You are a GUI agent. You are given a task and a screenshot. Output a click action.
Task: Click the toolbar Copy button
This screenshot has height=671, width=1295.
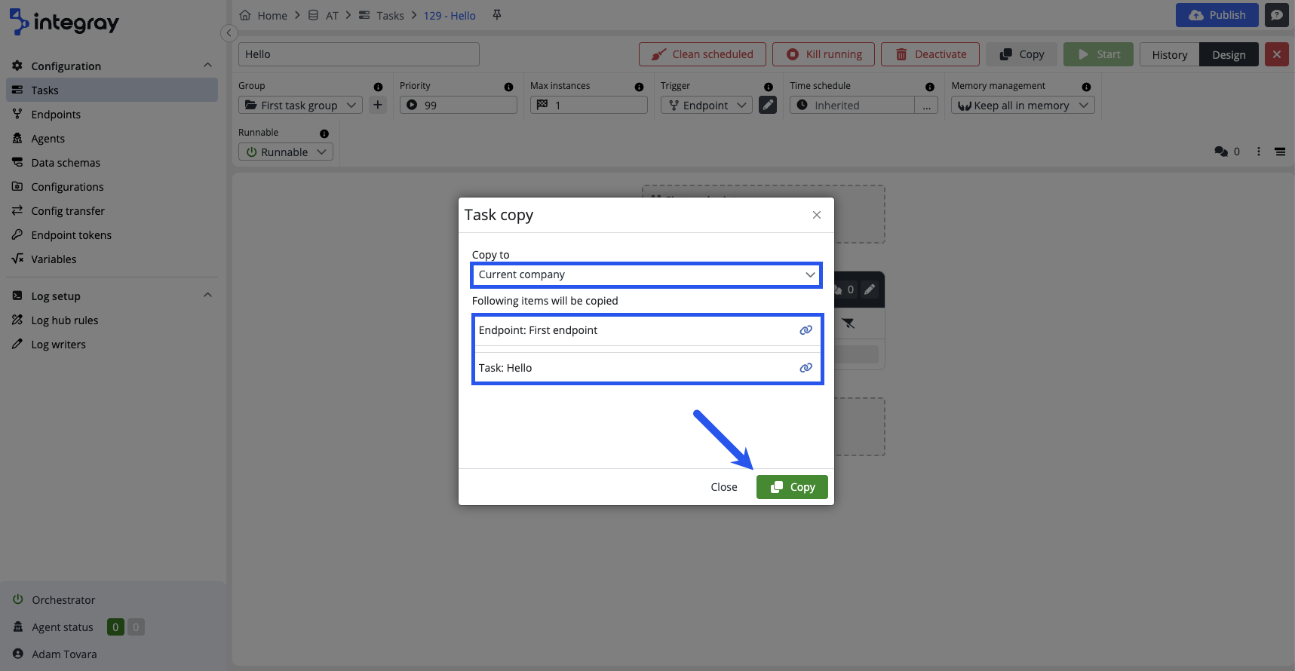pyautogui.click(x=1021, y=54)
